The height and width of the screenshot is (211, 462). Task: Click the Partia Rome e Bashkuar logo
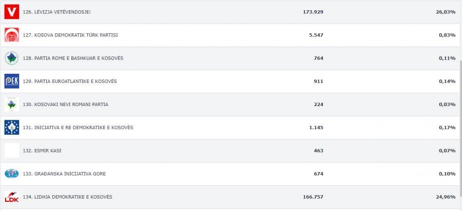coord(12,58)
